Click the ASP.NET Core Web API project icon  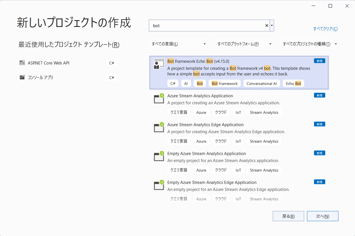point(22,63)
